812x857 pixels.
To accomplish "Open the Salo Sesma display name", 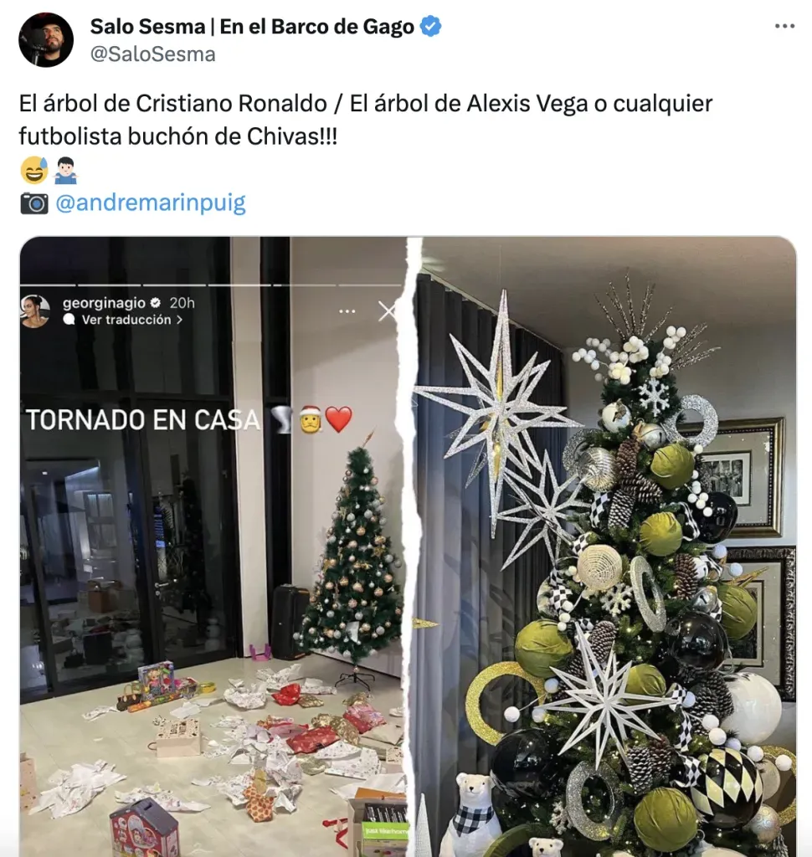I will [252, 26].
